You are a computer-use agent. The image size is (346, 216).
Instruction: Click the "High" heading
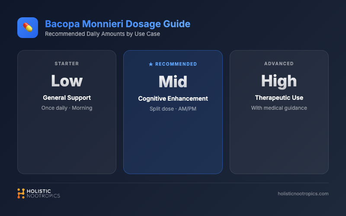point(279,81)
